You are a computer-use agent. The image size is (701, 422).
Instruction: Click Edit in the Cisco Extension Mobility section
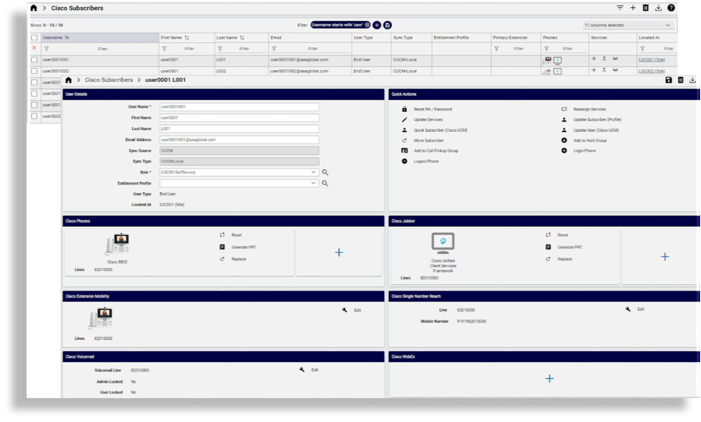coord(357,310)
